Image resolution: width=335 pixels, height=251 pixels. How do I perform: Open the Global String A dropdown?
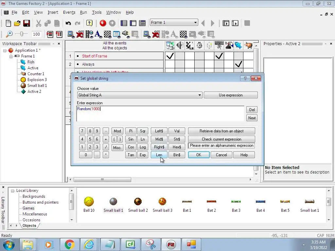point(140,95)
